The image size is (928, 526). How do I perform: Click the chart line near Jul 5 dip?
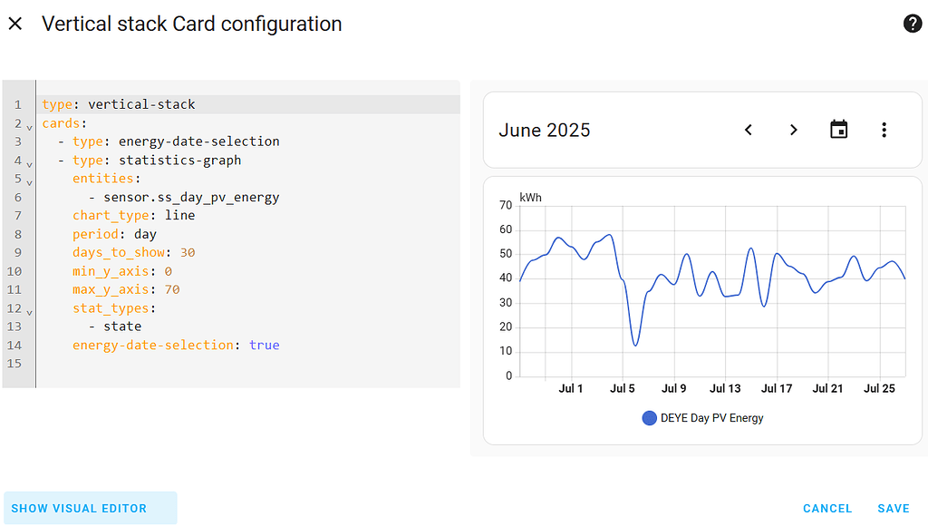click(635, 345)
